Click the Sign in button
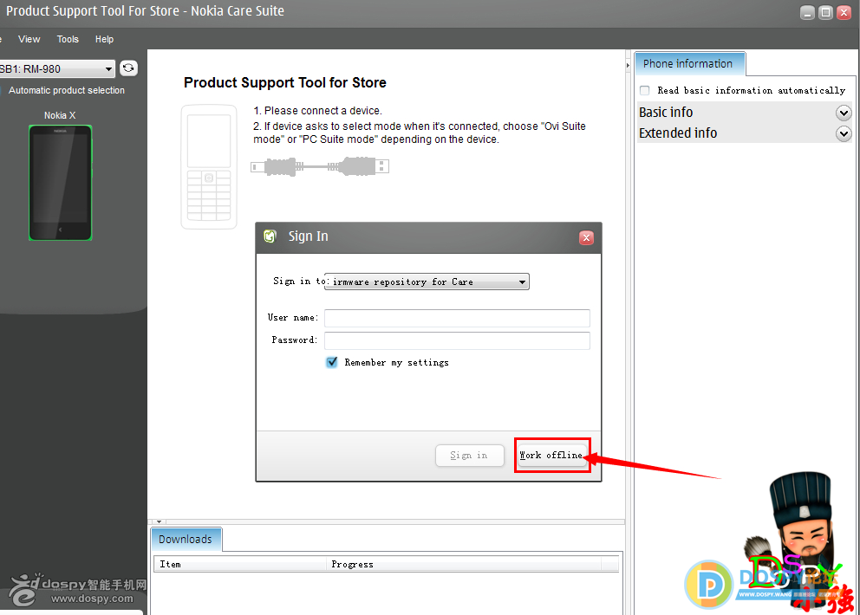860x615 pixels. [x=470, y=456]
